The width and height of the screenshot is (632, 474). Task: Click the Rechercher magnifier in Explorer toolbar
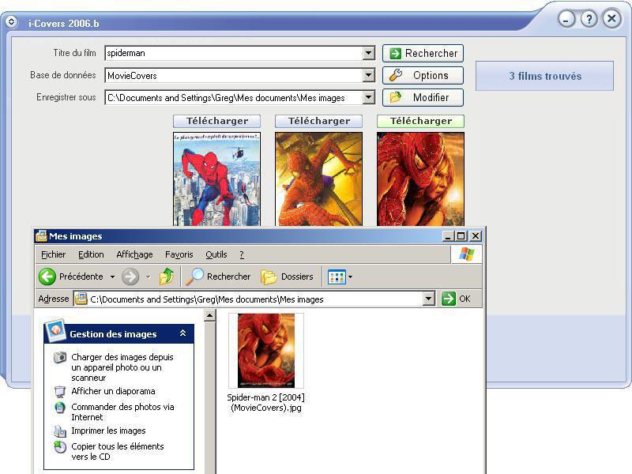coord(218,276)
